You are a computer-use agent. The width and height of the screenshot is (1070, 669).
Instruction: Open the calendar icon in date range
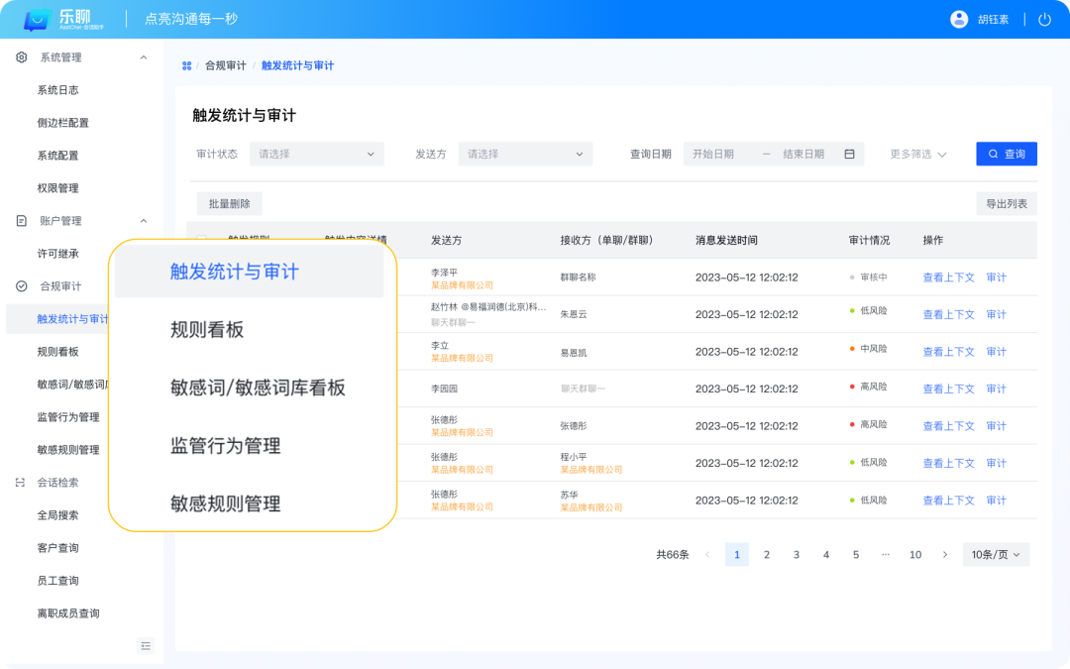tap(849, 155)
